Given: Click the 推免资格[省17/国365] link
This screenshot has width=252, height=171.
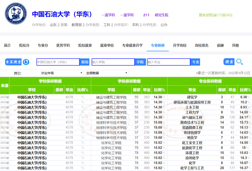Looking at the screenshot, I should coord(215,15).
